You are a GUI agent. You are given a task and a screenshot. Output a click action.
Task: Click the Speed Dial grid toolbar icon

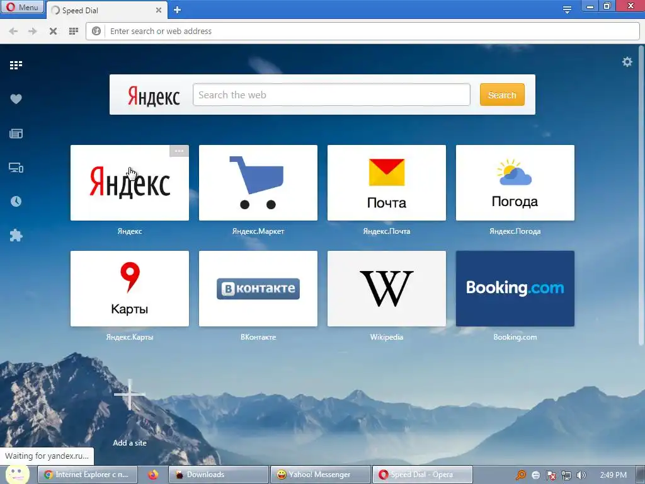tap(74, 32)
